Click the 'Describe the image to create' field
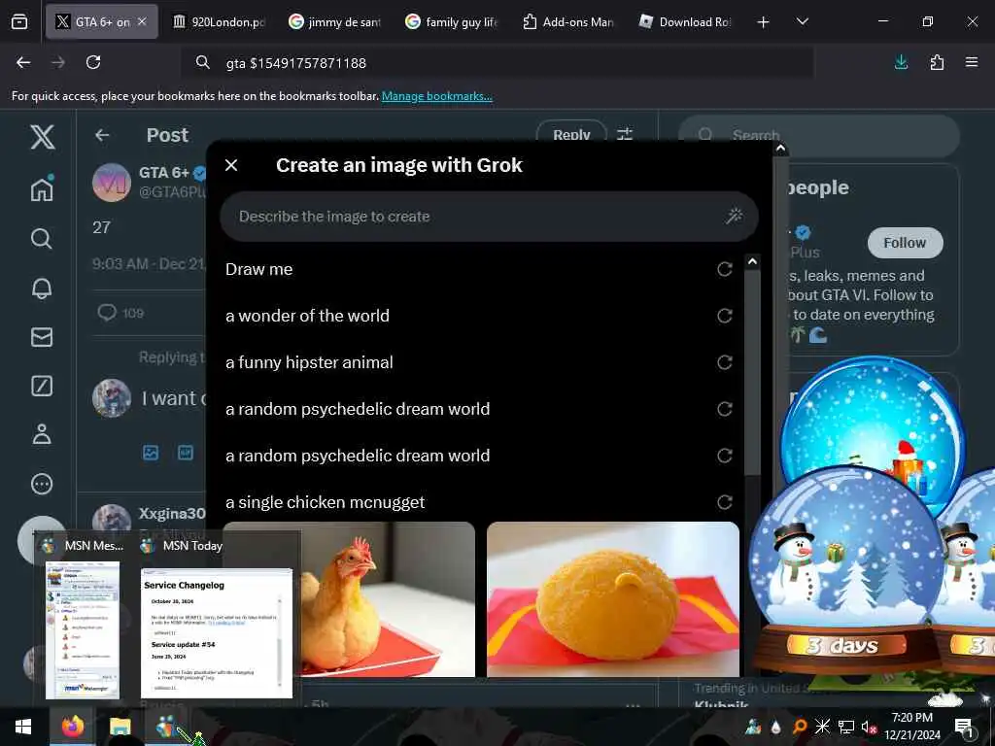Image resolution: width=995 pixels, height=746 pixels. (489, 217)
